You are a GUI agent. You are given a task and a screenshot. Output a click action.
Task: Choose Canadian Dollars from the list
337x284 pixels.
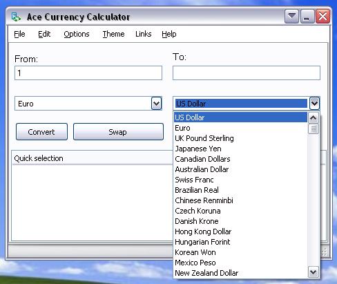click(x=240, y=159)
